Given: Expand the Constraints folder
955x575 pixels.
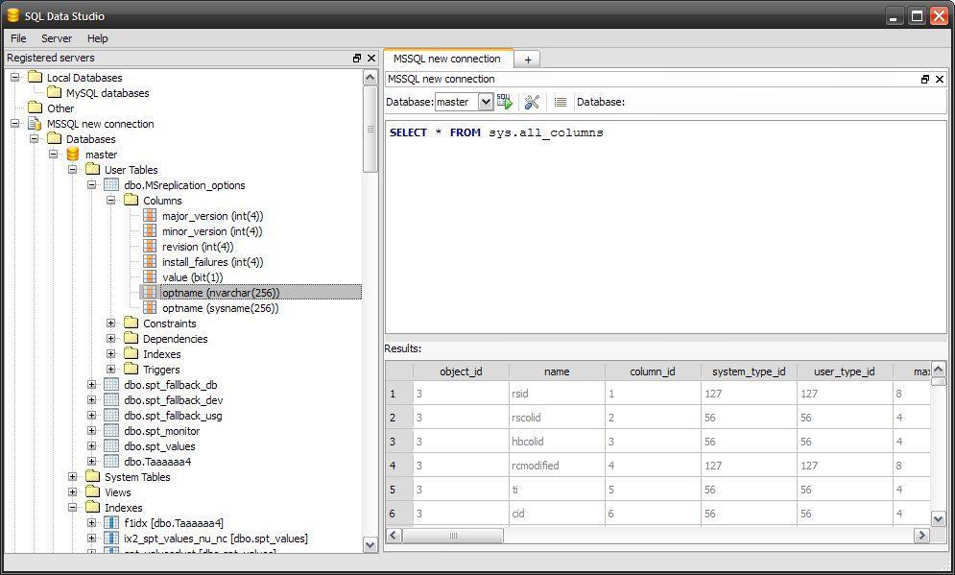Looking at the screenshot, I should pyautogui.click(x=110, y=323).
